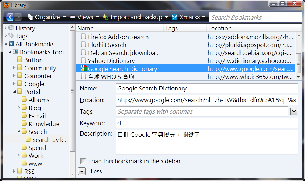Image resolution: width=305 pixels, height=181 pixels.
Task: Select History in the sidebar
Action: 25,28
